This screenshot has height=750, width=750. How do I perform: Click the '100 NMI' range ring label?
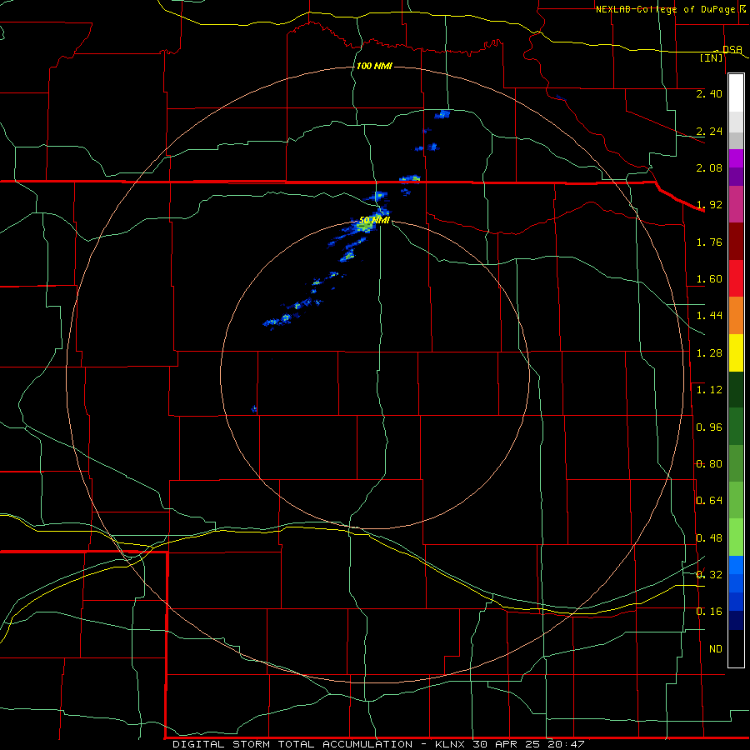(374, 66)
